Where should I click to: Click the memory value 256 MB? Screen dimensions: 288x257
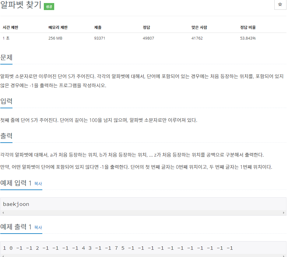(55, 38)
